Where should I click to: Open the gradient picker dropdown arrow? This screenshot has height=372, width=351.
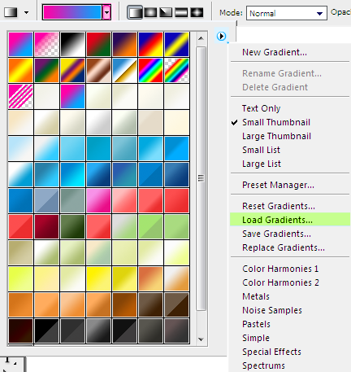(x=106, y=12)
